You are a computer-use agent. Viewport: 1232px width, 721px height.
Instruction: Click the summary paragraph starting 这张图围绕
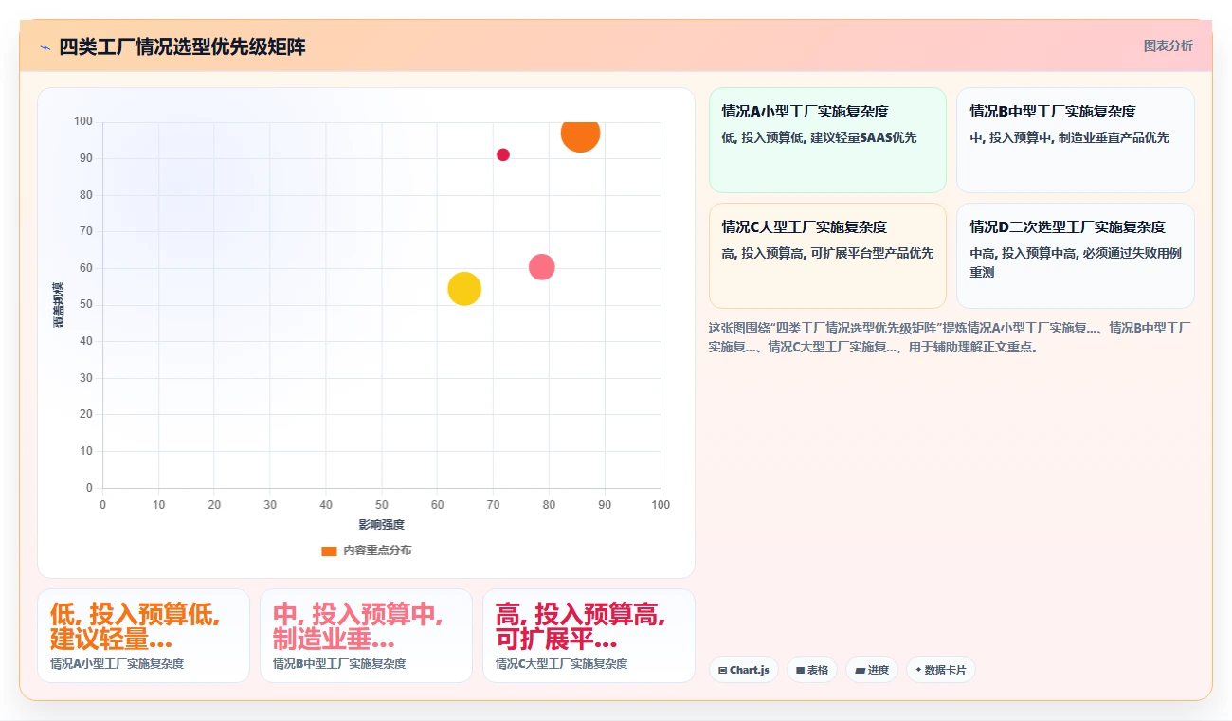950,337
